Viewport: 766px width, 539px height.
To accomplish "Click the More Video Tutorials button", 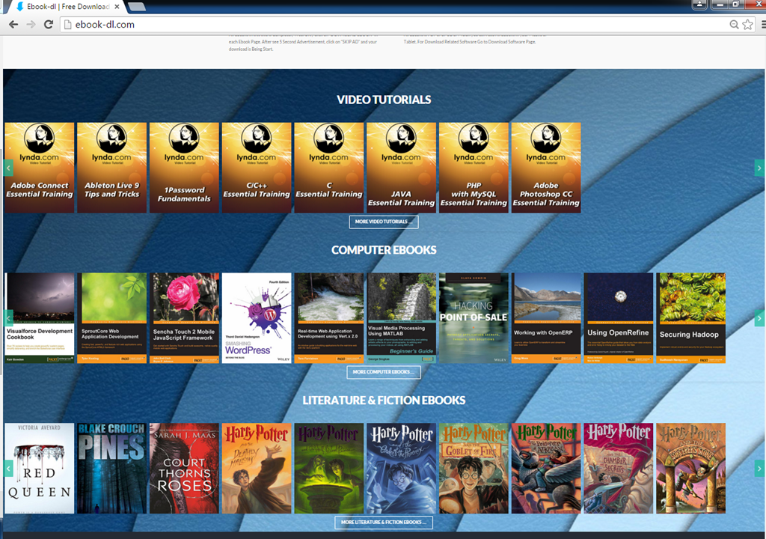I will click(x=384, y=222).
